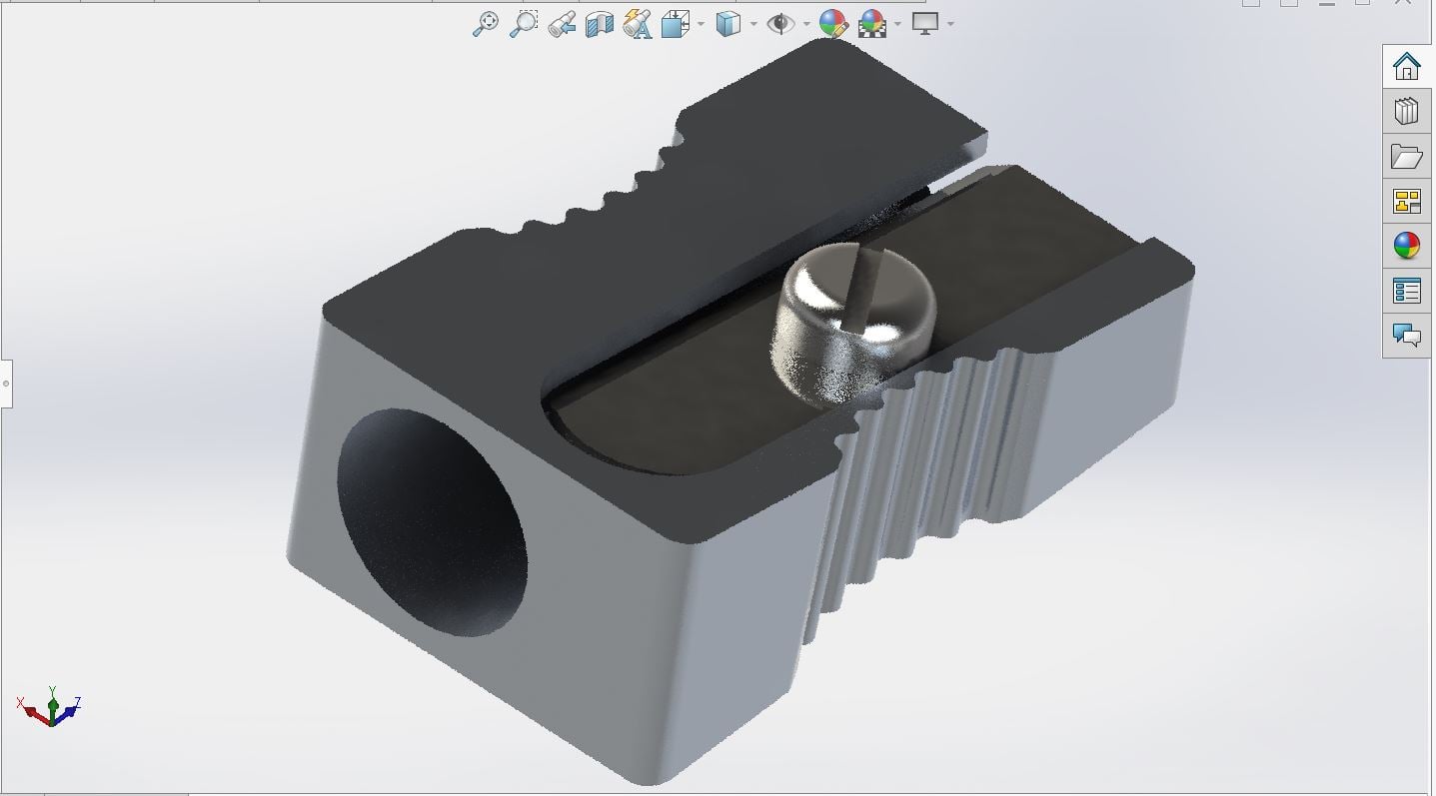Open the Appearances and Scenes sphere tab
This screenshot has width=1436, height=796.
tap(1407, 246)
